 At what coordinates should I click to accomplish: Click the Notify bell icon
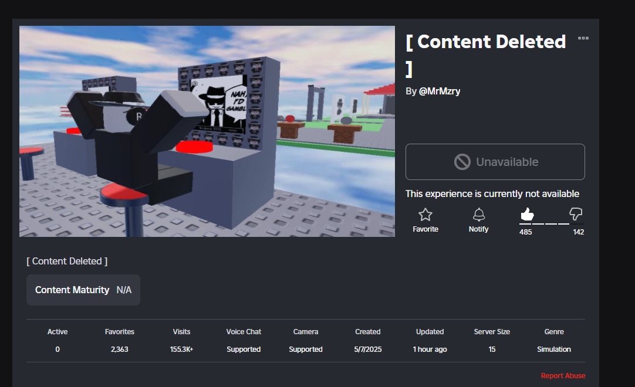point(479,214)
